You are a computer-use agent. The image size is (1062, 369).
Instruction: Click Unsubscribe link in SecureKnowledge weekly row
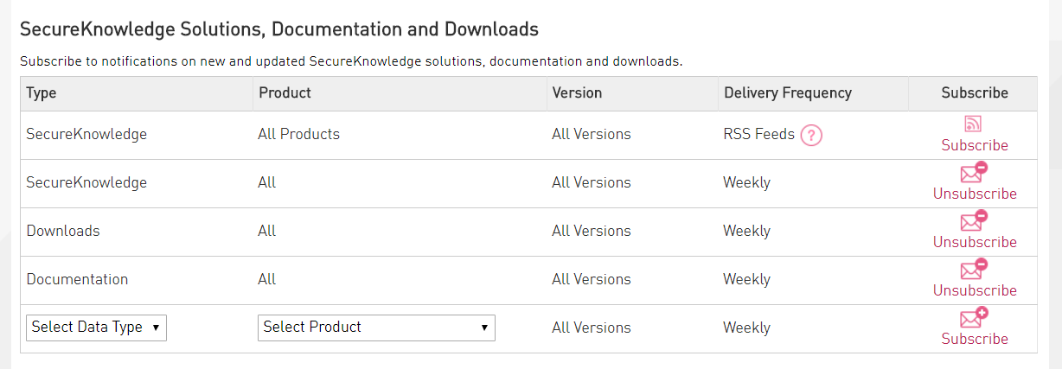pos(975,194)
